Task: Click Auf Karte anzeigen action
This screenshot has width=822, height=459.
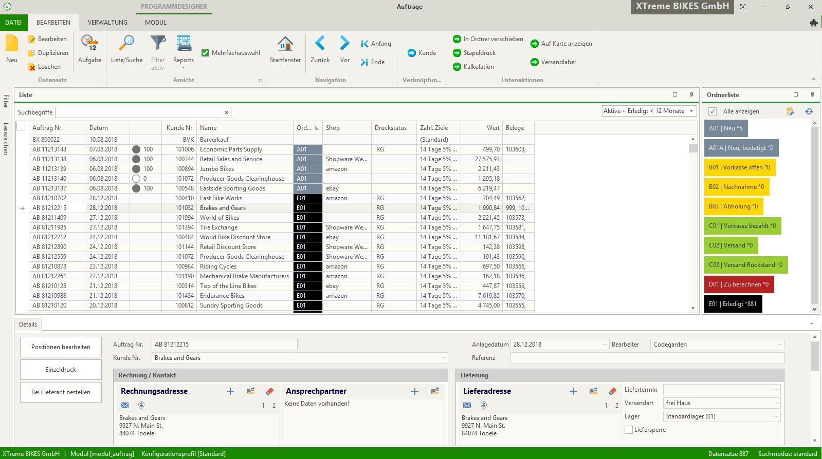Action: 561,44
